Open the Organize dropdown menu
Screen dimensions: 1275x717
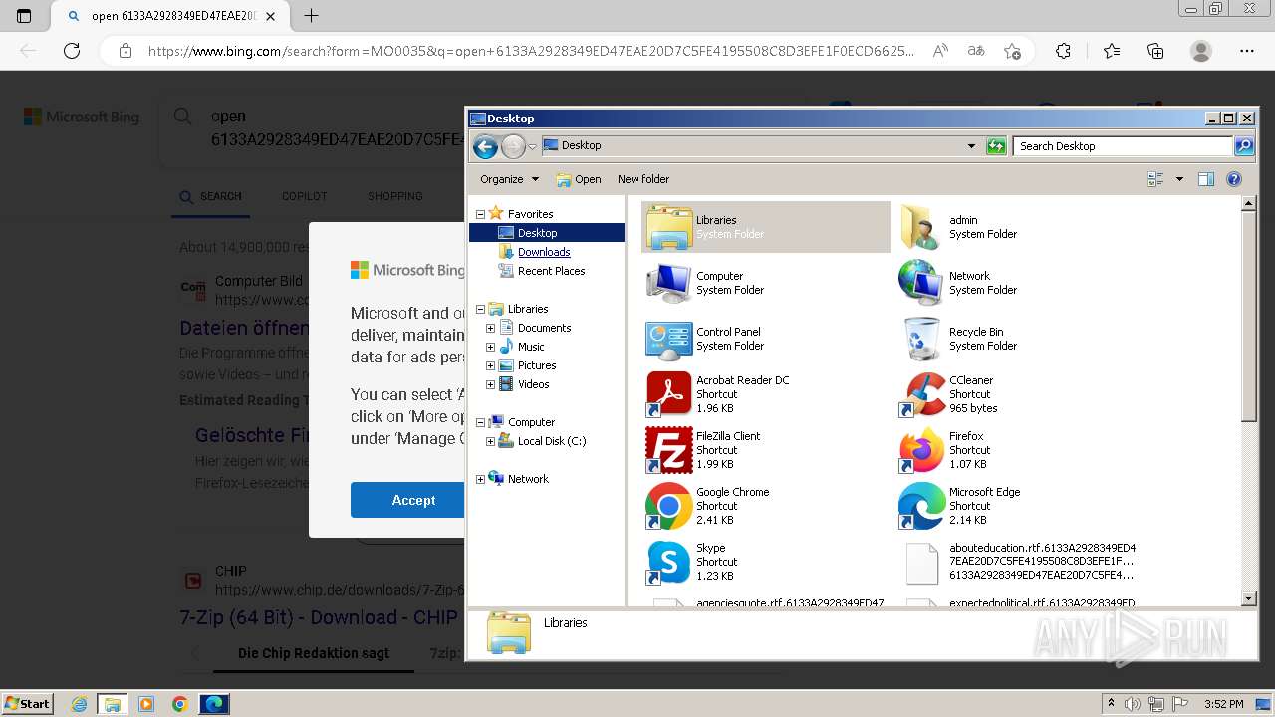[x=509, y=179]
